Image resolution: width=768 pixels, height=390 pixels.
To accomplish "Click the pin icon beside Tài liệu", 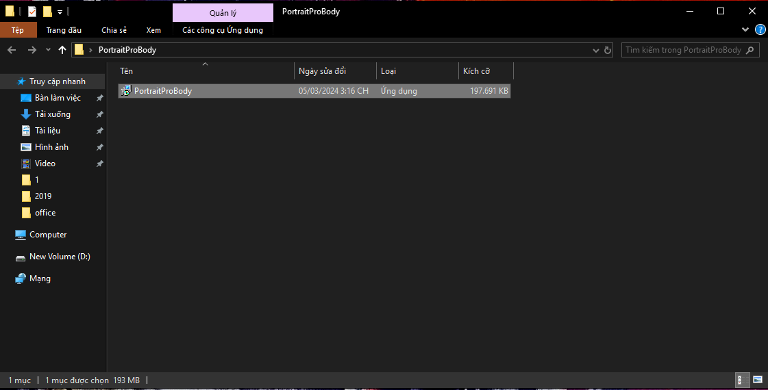I will point(99,131).
